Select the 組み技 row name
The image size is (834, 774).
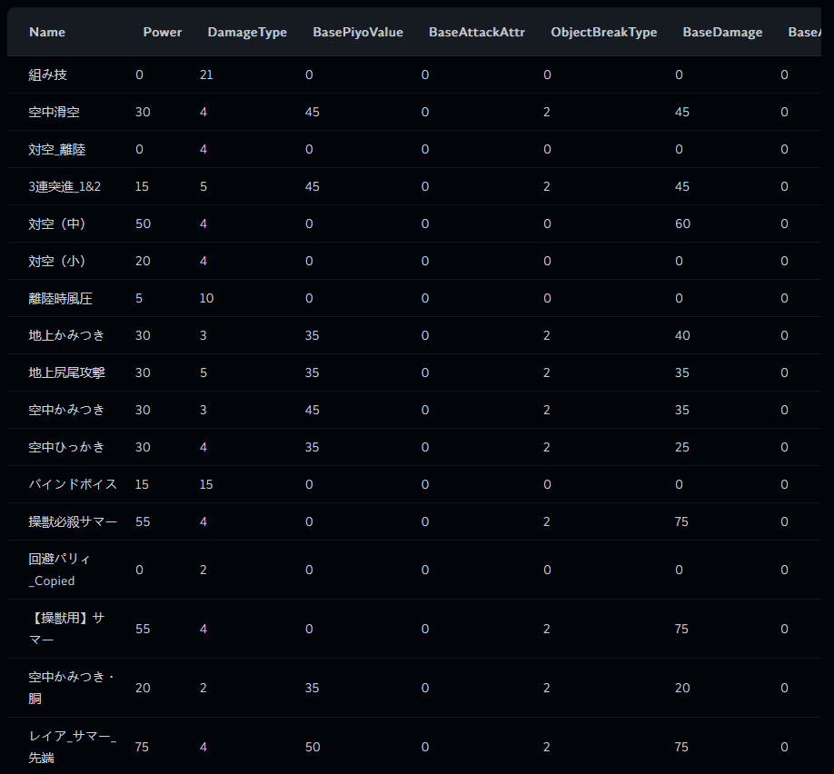click(48, 74)
